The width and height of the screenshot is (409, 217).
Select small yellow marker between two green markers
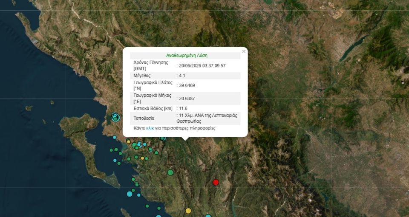pyautogui.click(x=142, y=158)
